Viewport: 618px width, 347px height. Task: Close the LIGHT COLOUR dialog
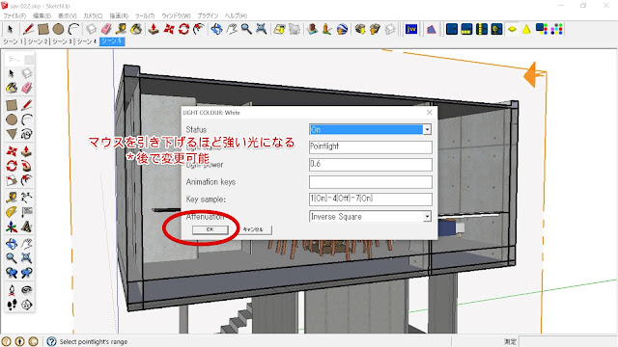(x=429, y=113)
